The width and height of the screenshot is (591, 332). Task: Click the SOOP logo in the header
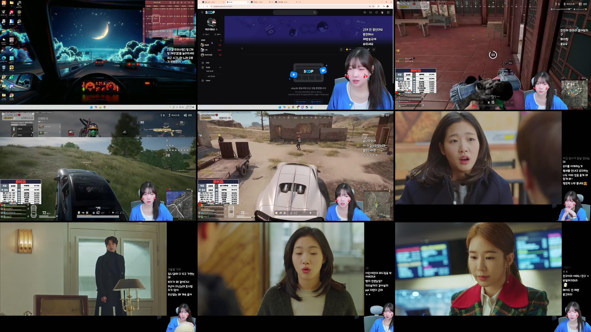[210, 12]
